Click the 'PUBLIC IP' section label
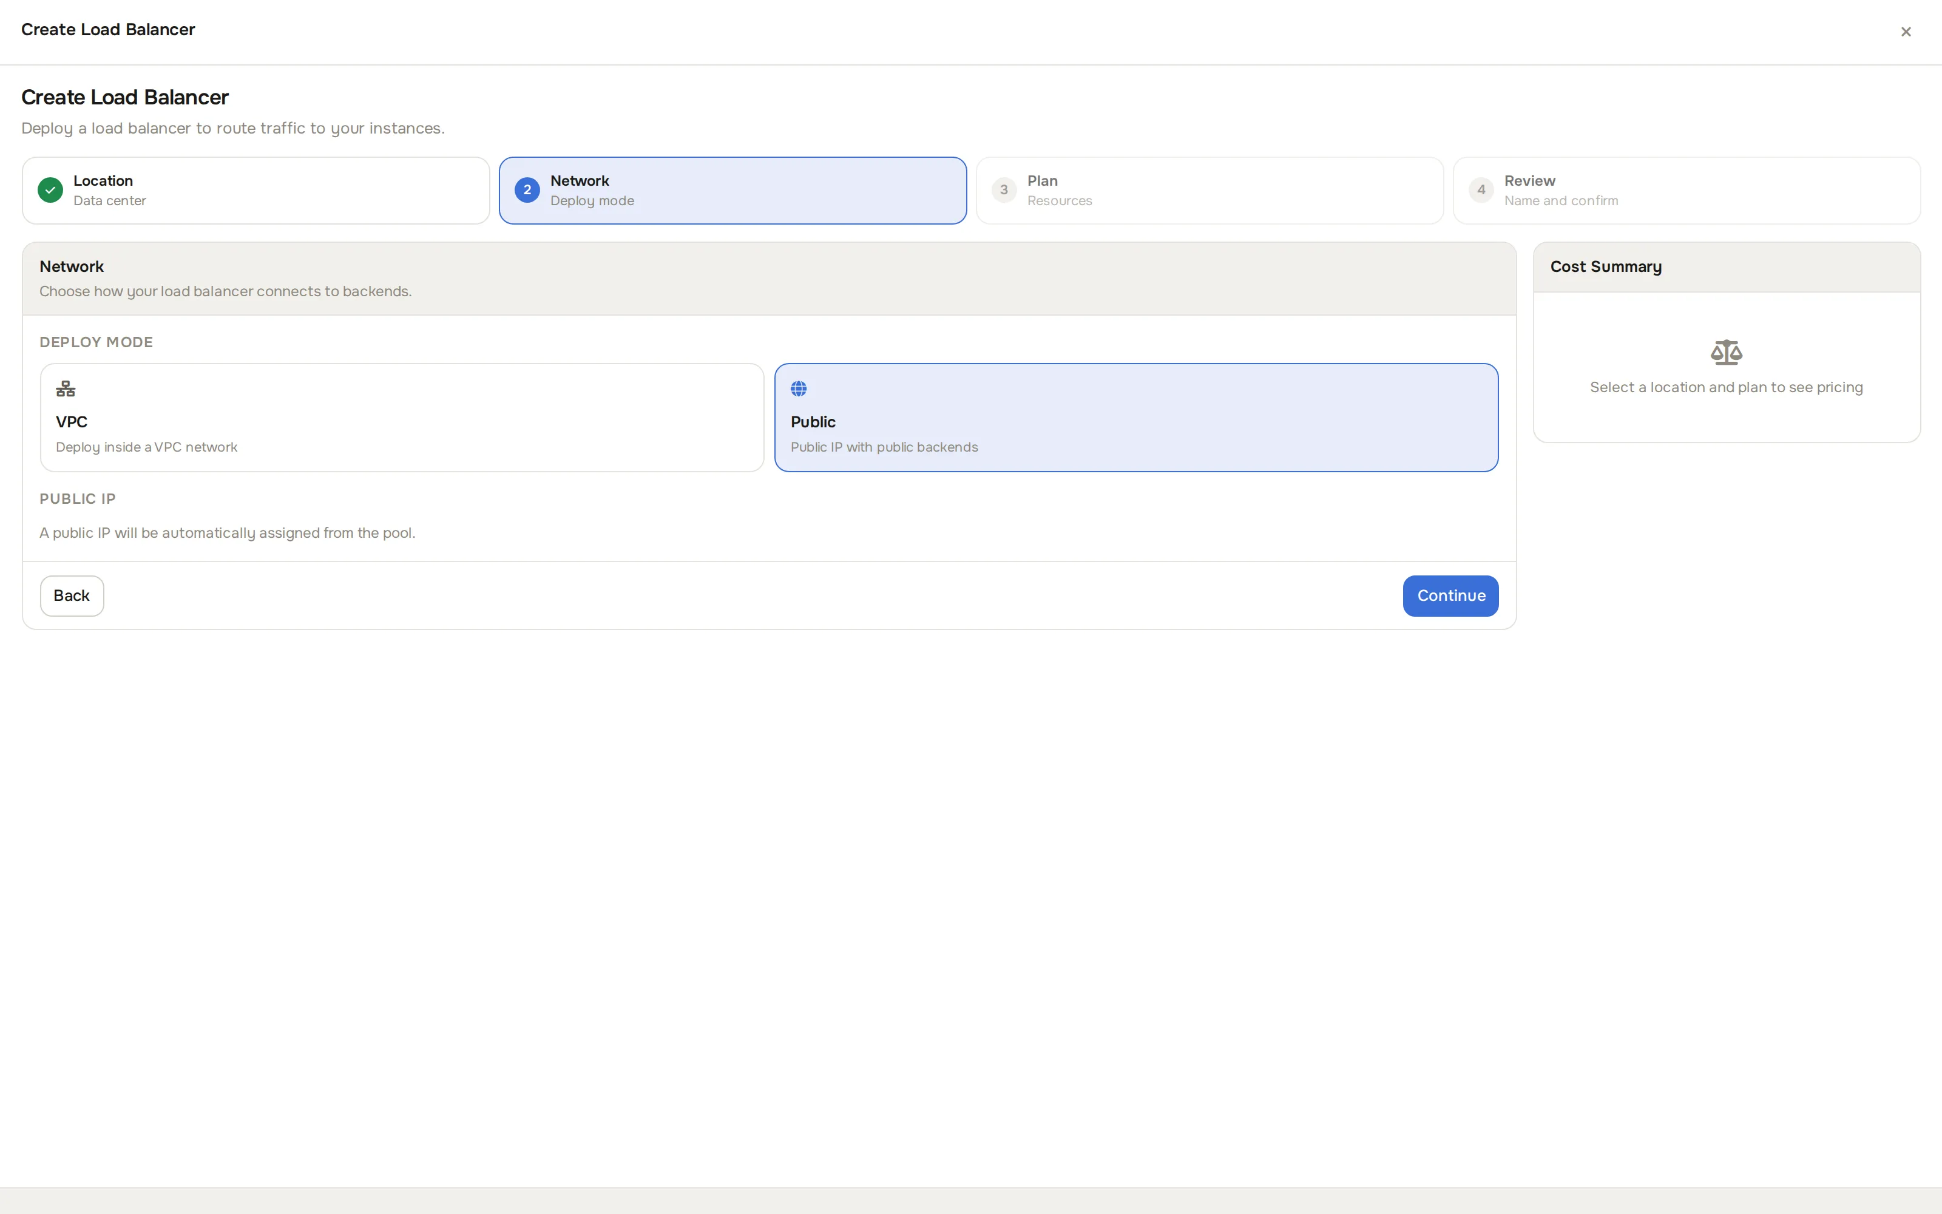This screenshot has height=1214, width=1942. click(x=78, y=498)
